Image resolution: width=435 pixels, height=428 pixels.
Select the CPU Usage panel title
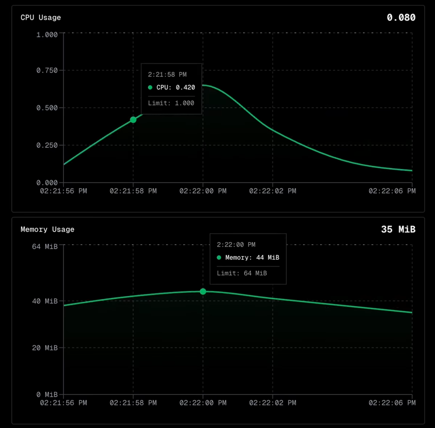click(x=41, y=17)
